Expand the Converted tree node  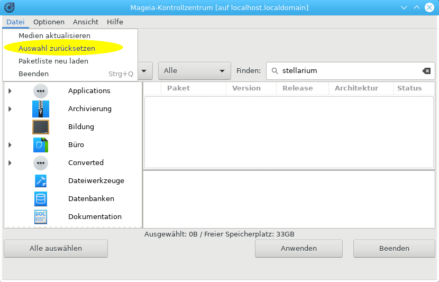[x=10, y=163]
